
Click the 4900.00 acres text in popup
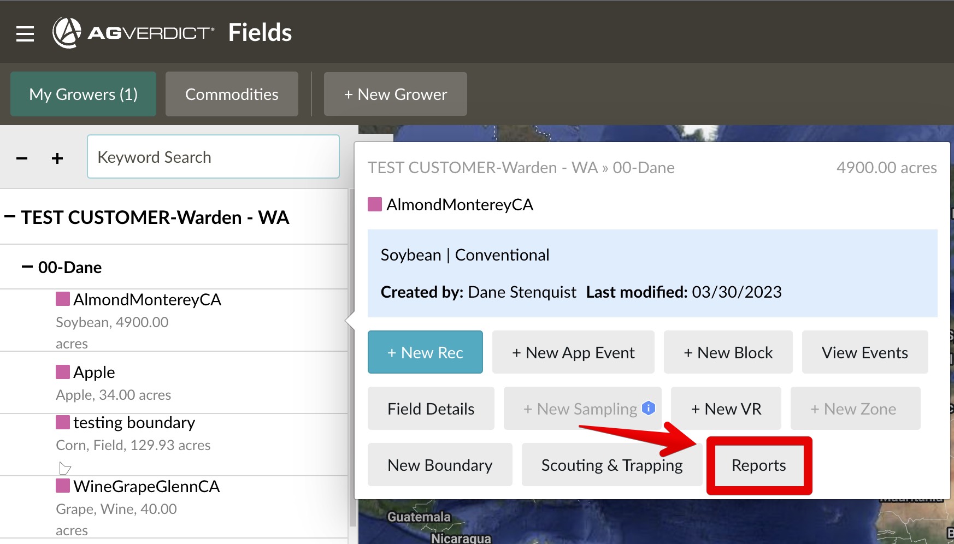pyautogui.click(x=886, y=168)
